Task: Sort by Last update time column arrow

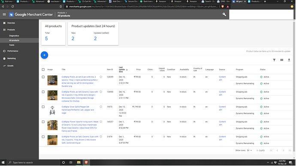Action: click(127, 69)
